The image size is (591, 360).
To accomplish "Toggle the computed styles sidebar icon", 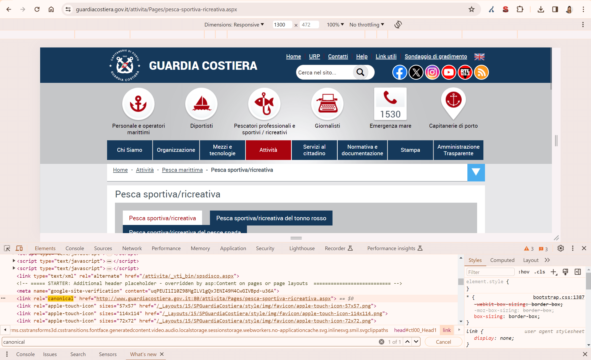I will [578, 272].
